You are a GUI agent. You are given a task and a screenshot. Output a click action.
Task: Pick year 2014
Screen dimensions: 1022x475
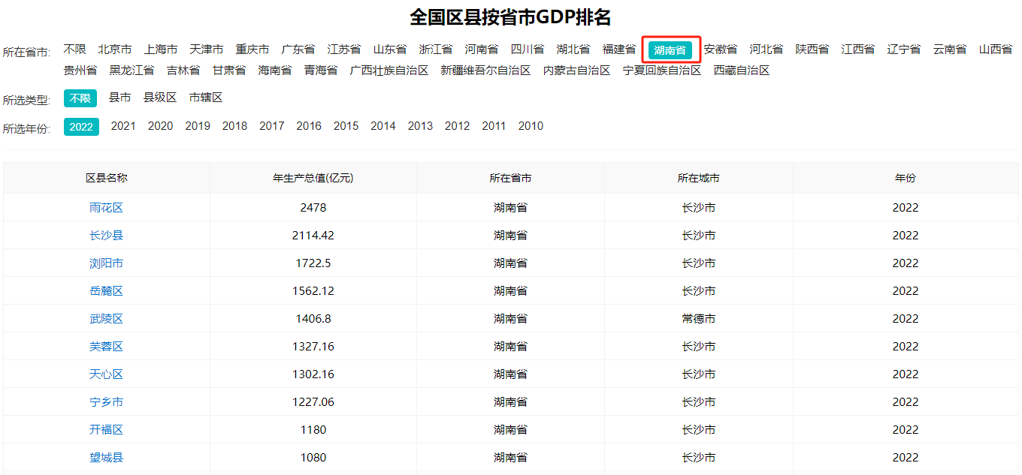click(x=383, y=126)
